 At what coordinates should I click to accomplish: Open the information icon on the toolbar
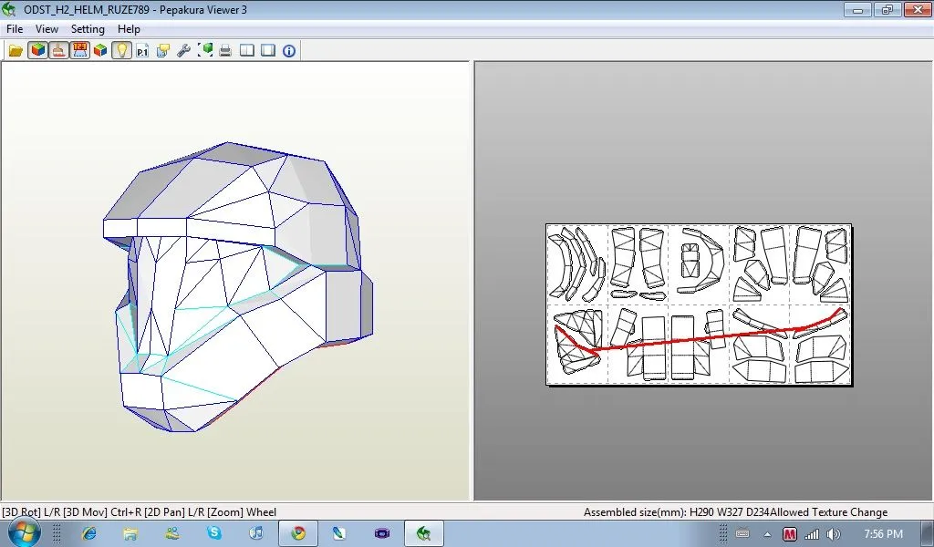click(288, 50)
